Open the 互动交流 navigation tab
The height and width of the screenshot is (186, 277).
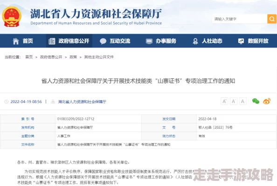[115, 41]
